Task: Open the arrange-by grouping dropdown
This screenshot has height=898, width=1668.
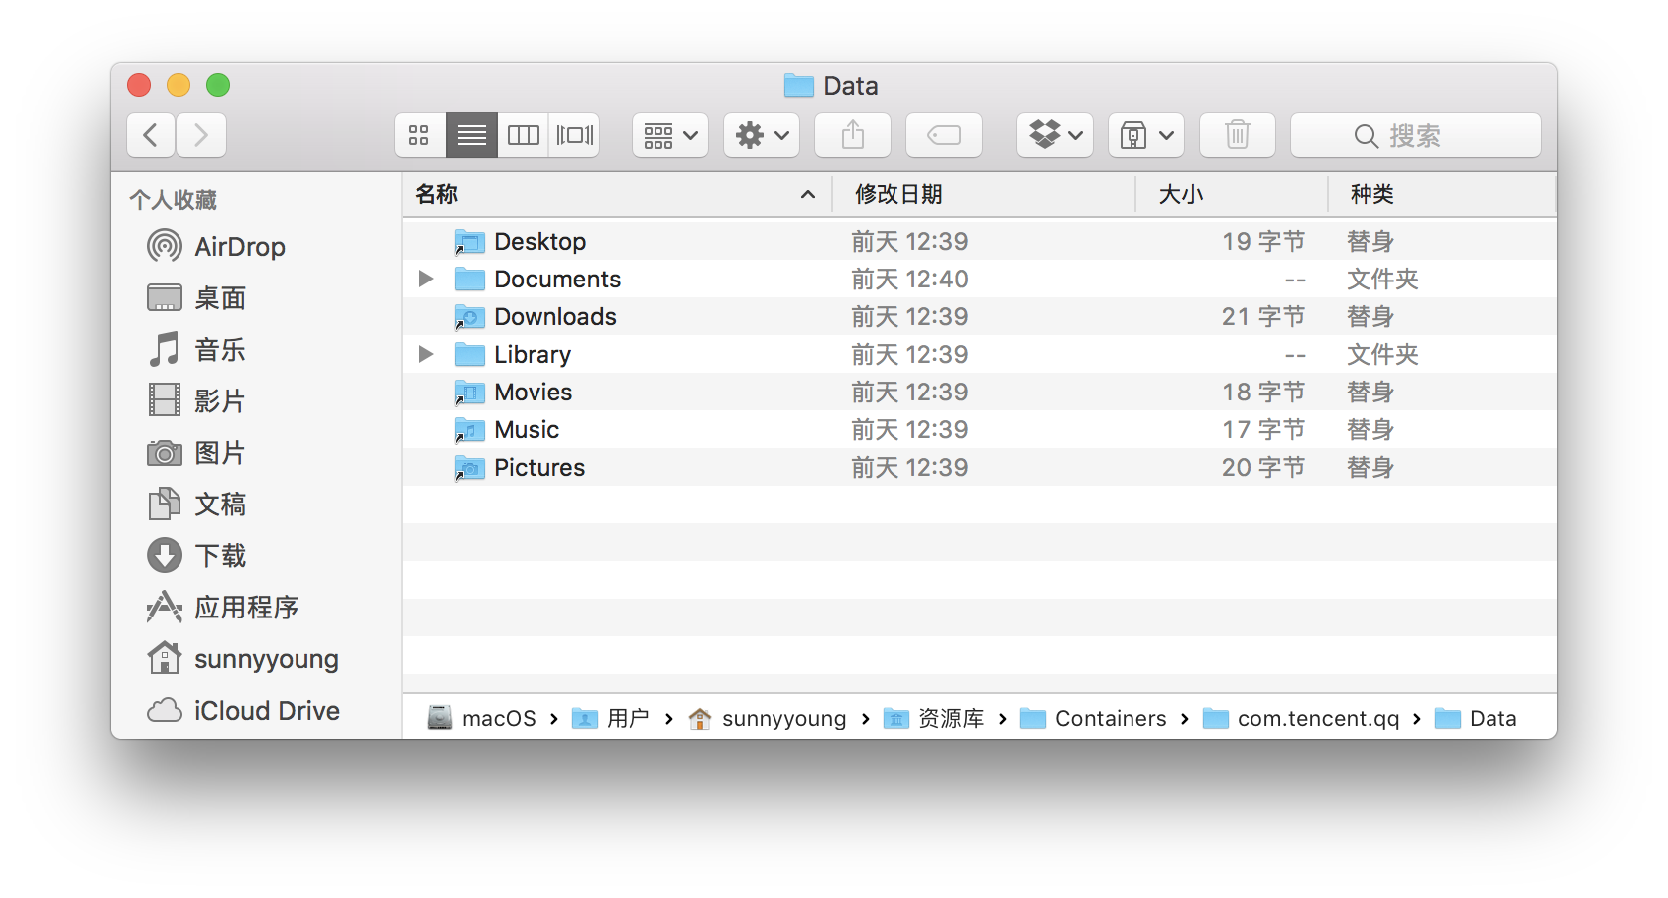Action: tap(669, 135)
